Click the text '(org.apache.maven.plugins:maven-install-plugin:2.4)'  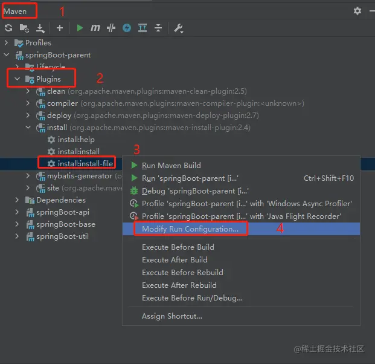pyautogui.click(x=160, y=128)
